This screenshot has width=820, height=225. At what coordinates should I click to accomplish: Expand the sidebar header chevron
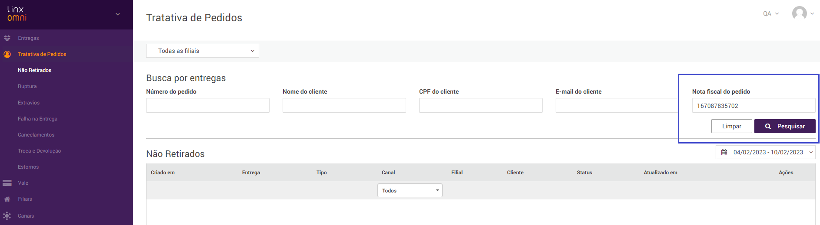[117, 14]
